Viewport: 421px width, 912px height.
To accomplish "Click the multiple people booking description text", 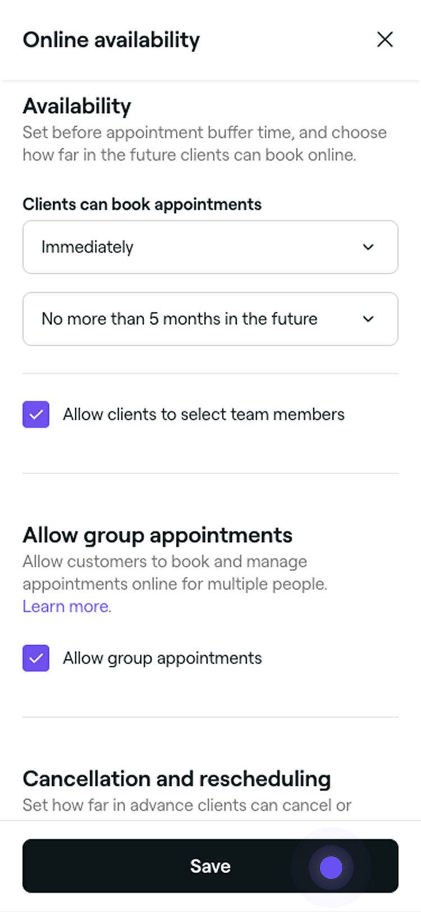I will (x=175, y=573).
